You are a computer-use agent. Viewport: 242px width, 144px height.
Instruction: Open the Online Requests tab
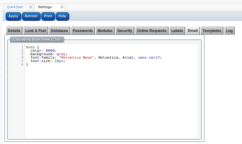click(x=152, y=31)
